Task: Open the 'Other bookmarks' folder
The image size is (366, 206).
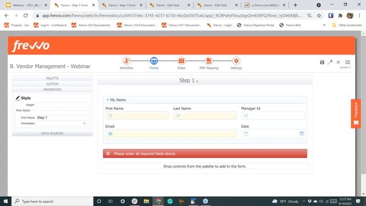Action: pyautogui.click(x=347, y=25)
